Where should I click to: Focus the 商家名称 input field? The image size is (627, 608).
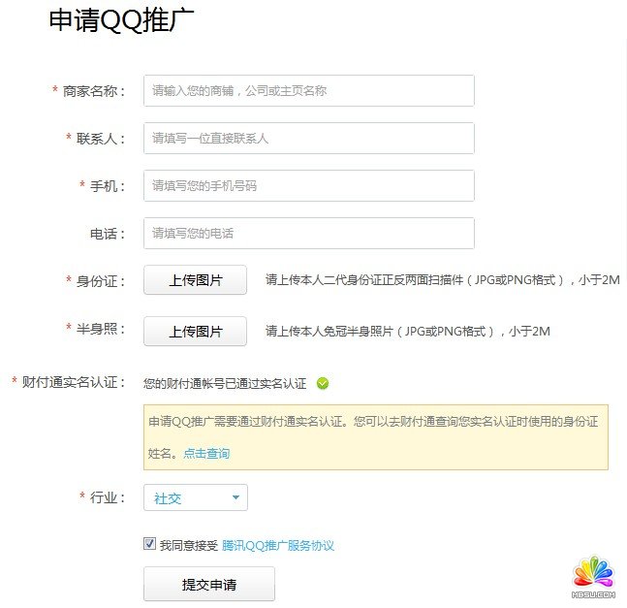tap(308, 90)
